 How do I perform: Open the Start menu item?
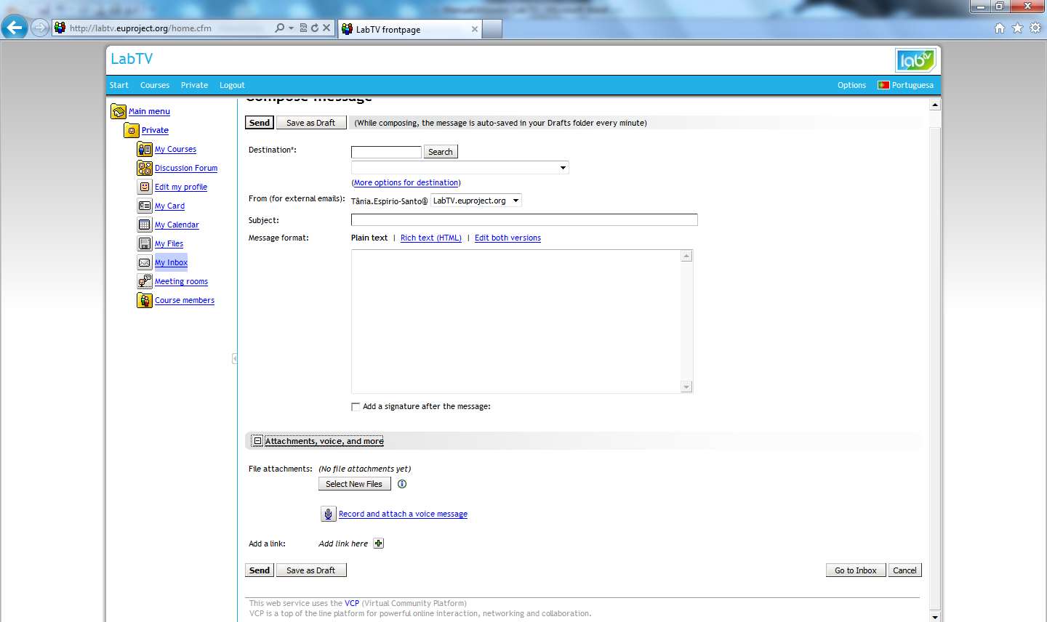tap(119, 85)
